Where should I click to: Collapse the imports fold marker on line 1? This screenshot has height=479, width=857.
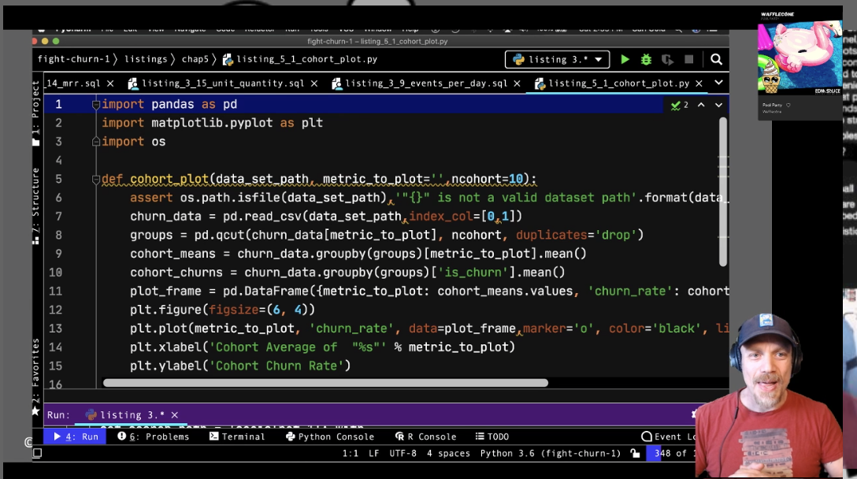95,105
